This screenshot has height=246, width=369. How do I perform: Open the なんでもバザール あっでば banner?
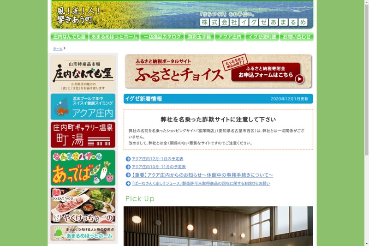tap(83, 168)
